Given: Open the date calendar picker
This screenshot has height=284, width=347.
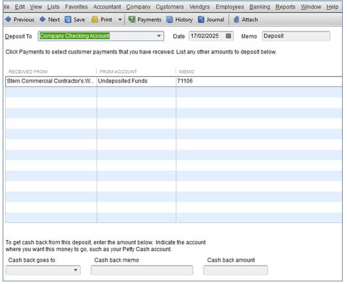Looking at the screenshot, I should pyautogui.click(x=229, y=36).
